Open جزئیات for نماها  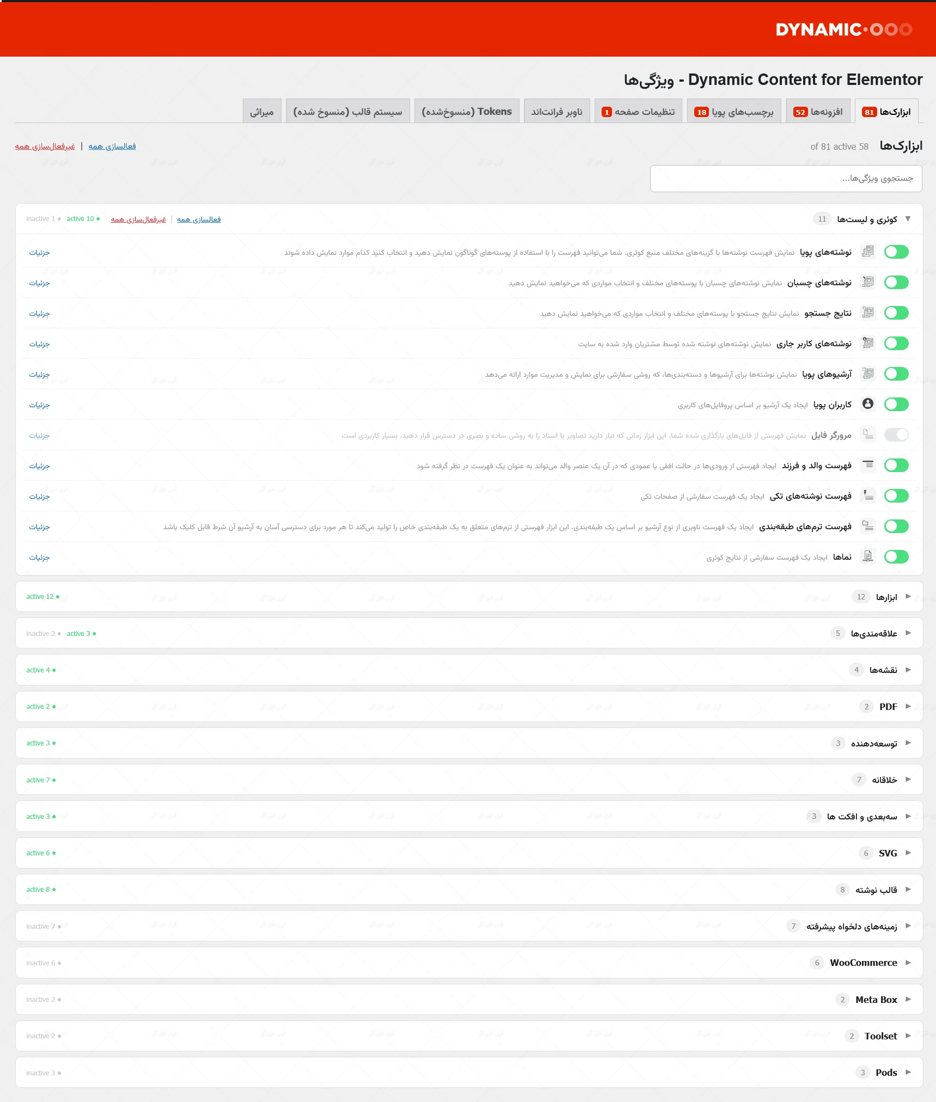click(x=40, y=558)
